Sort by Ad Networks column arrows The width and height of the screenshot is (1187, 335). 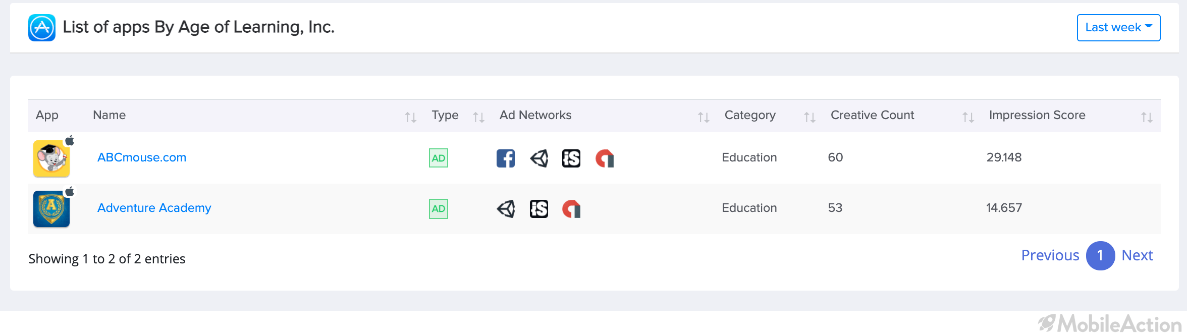point(704,117)
